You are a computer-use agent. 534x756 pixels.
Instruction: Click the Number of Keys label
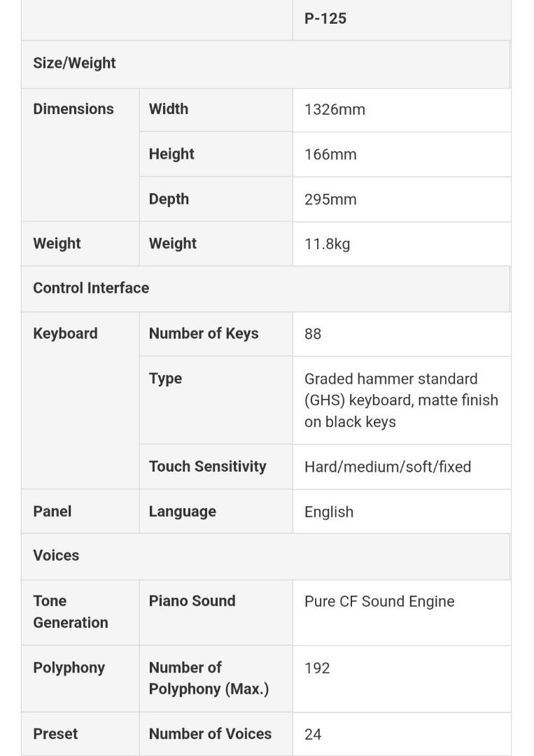[x=204, y=334]
